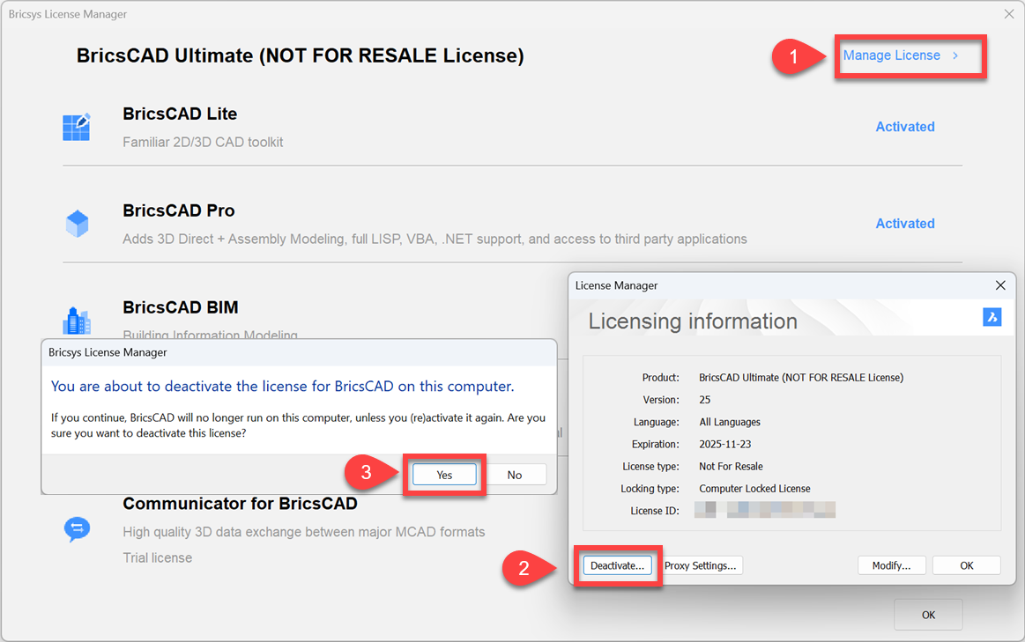Click the All Languages value
This screenshot has width=1025, height=642.
tap(730, 422)
